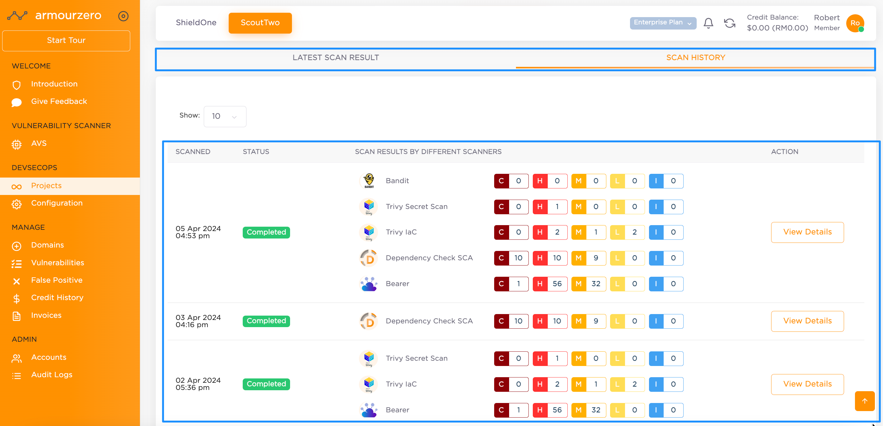
Task: View Details of the 05 Apr 2024 scan
Action: click(x=807, y=232)
